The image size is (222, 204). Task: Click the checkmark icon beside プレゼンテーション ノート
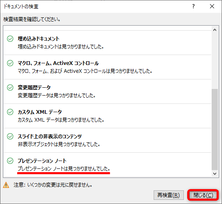coord(10,161)
